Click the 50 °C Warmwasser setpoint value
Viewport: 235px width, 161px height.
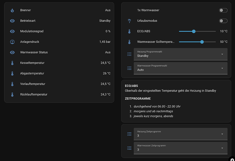coord(224,42)
